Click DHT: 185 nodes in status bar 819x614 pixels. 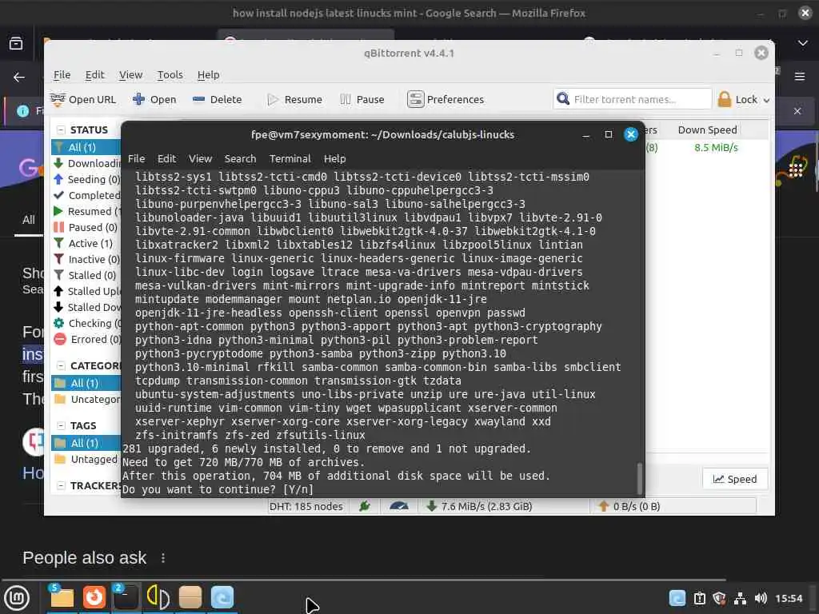306,506
